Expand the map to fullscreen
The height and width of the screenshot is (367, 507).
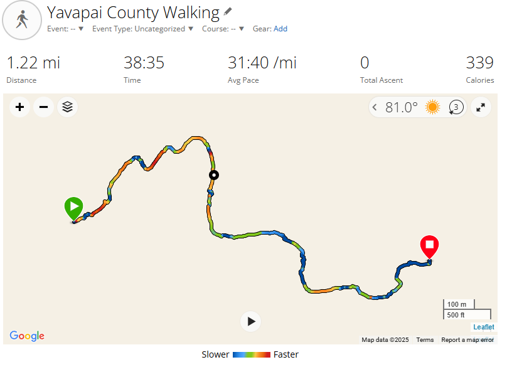481,107
